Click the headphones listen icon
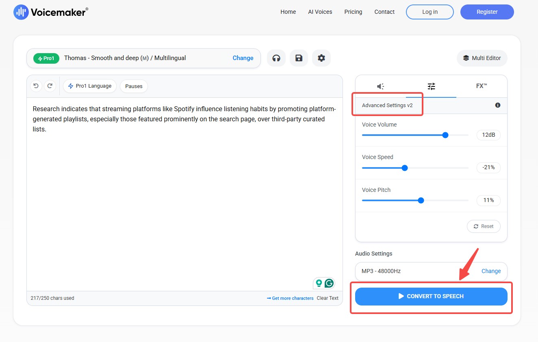The image size is (538, 342). [x=276, y=58]
